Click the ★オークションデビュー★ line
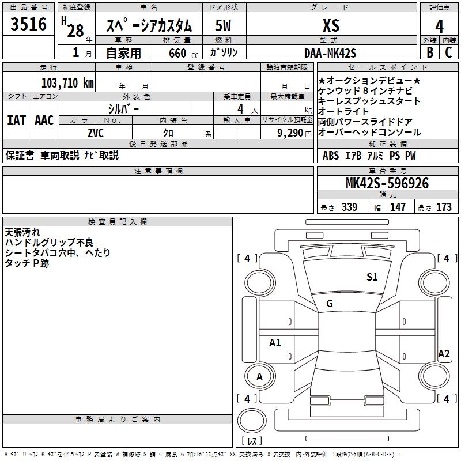The height and width of the screenshot is (461, 461). coord(369,81)
